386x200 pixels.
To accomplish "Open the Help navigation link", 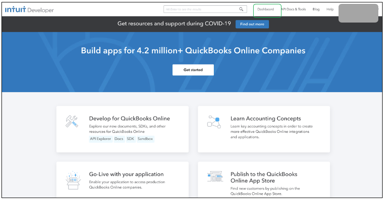I will tap(330, 9).
